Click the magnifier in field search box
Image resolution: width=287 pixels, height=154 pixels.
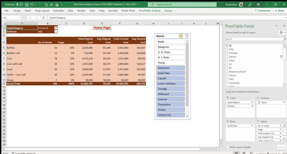point(284,39)
